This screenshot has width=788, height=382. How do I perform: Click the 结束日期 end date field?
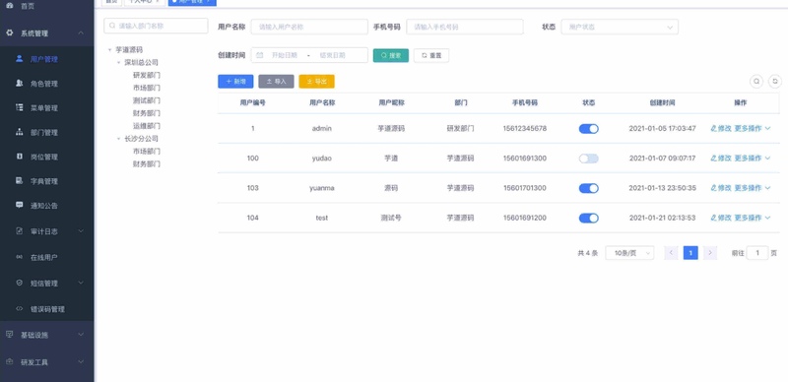tap(332, 55)
